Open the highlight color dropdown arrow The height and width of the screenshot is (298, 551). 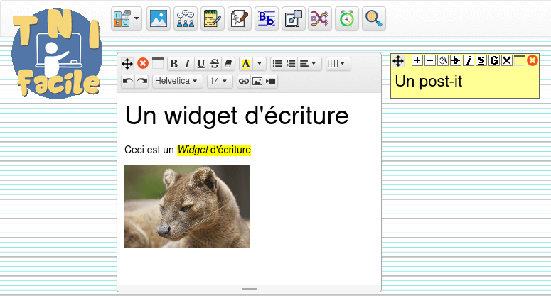[260, 64]
